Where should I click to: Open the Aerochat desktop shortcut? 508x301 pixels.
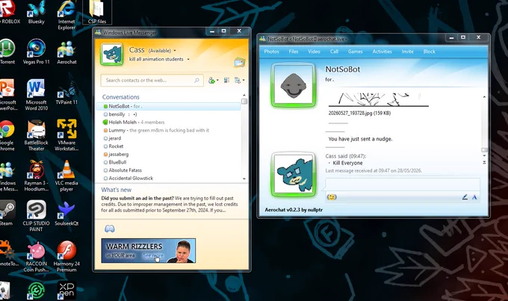click(66, 52)
